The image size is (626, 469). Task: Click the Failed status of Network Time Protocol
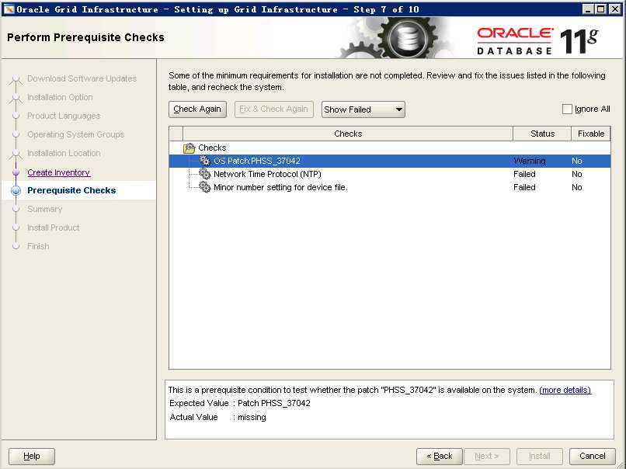[524, 174]
